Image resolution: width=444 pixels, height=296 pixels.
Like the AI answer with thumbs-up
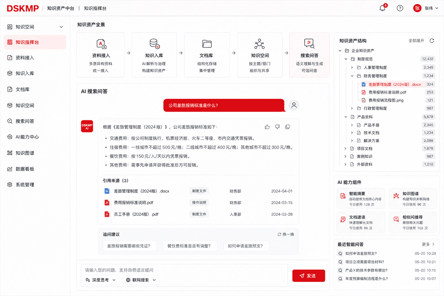267,127
